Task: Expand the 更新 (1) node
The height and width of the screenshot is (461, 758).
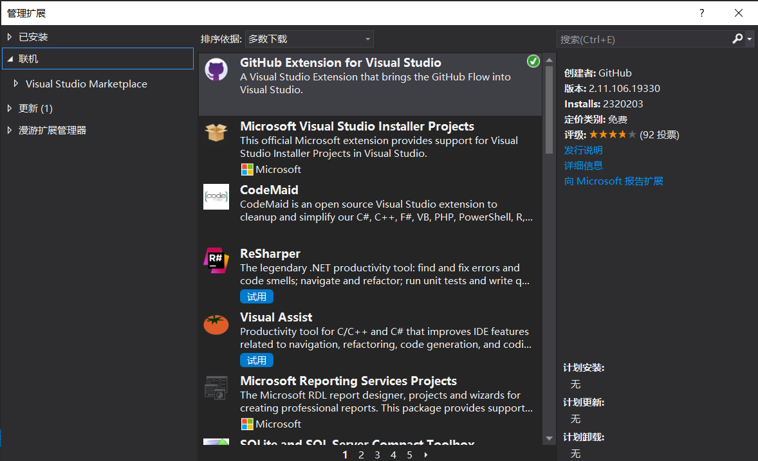Action: tap(9, 108)
